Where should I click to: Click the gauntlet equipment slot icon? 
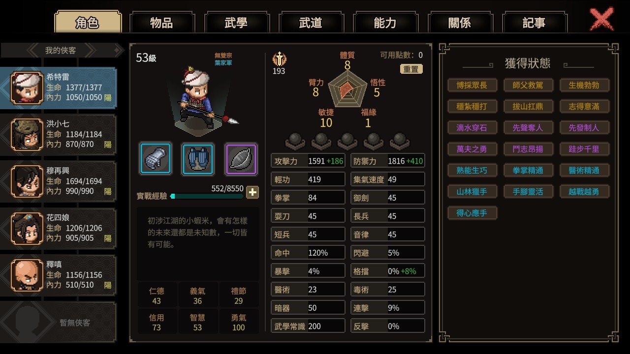click(156, 159)
